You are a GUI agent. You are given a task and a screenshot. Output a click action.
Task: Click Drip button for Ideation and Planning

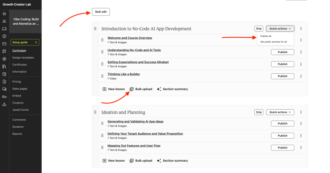(x=259, y=112)
